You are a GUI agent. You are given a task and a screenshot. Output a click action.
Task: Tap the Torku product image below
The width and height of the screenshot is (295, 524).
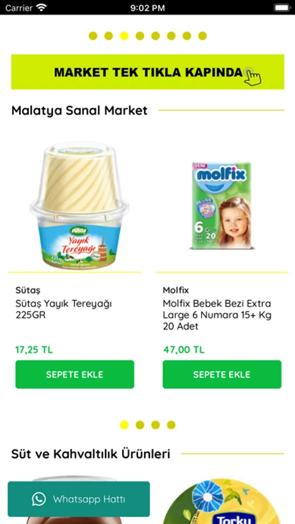tap(222, 501)
